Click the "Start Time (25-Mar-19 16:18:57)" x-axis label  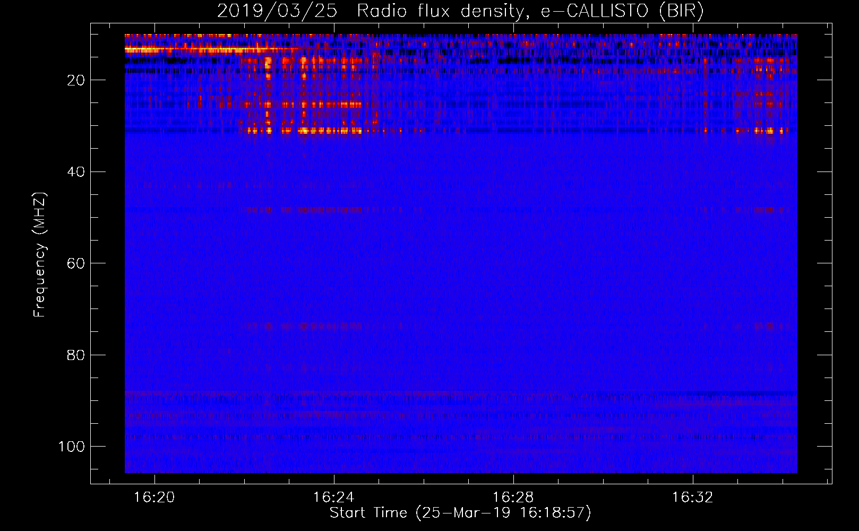coord(460,513)
